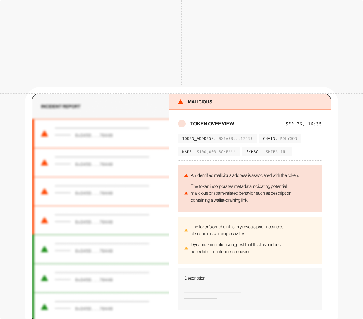Click the bottom-most green triangle in incident list
Viewport: 363px width, 319px height.
pyautogui.click(x=45, y=307)
